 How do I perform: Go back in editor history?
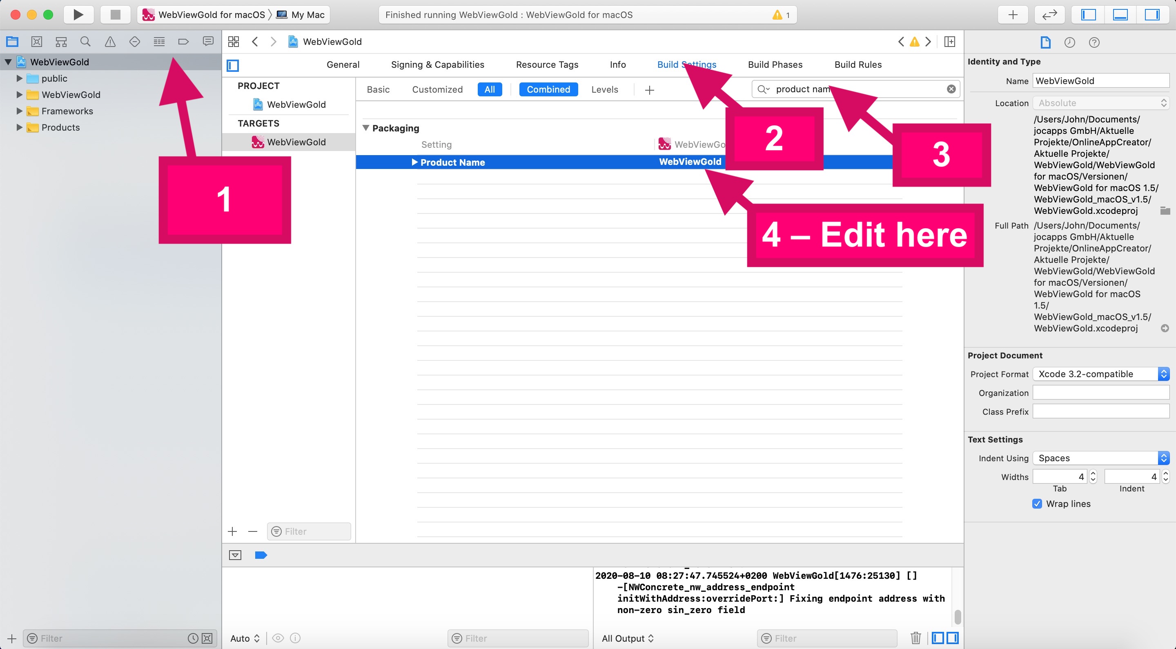point(255,42)
